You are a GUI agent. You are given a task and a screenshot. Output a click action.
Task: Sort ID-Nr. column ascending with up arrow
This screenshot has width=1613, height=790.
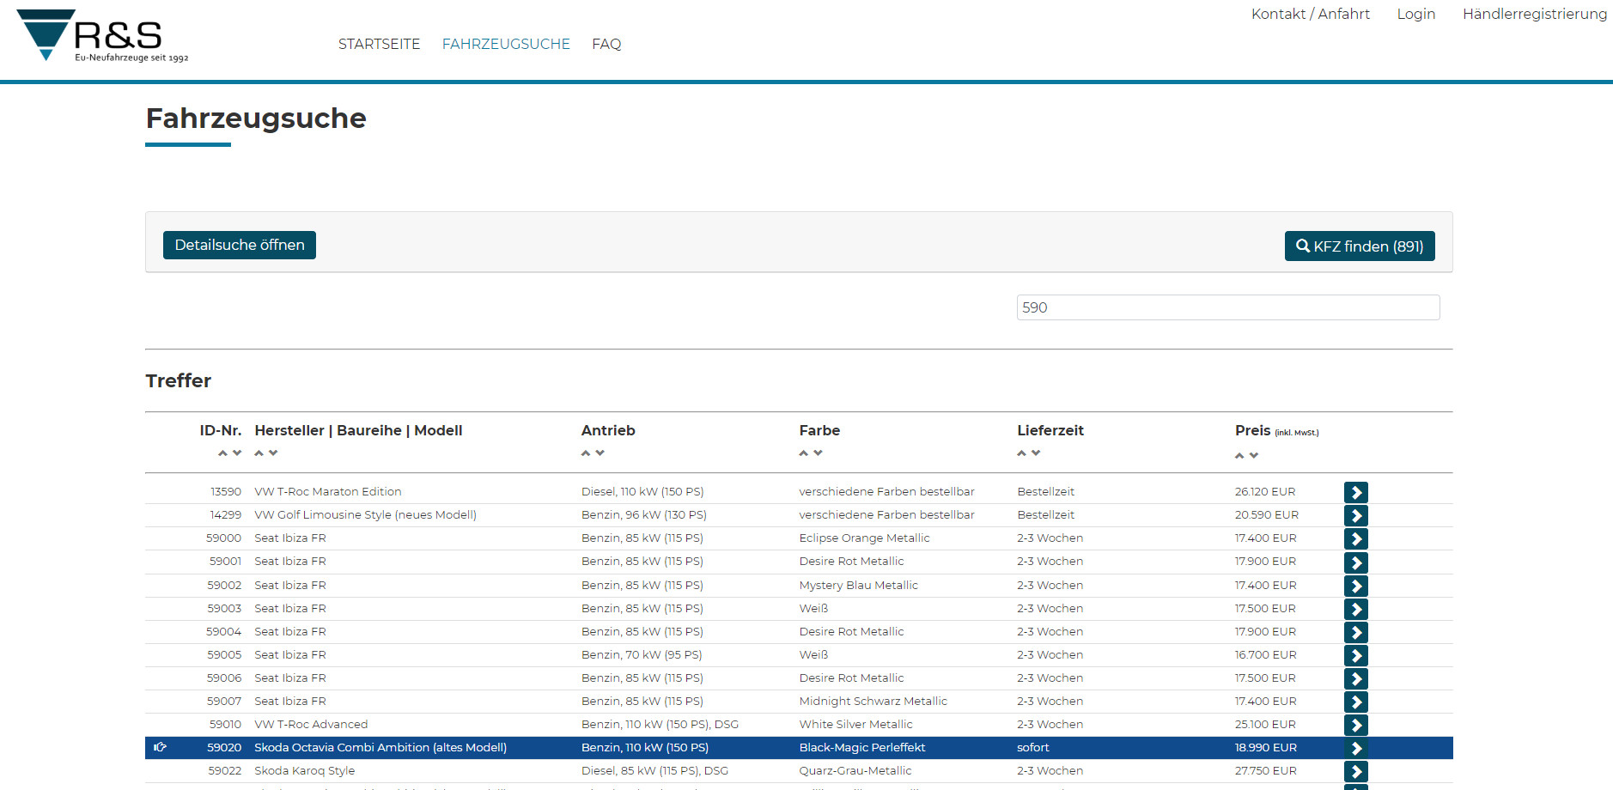(222, 453)
